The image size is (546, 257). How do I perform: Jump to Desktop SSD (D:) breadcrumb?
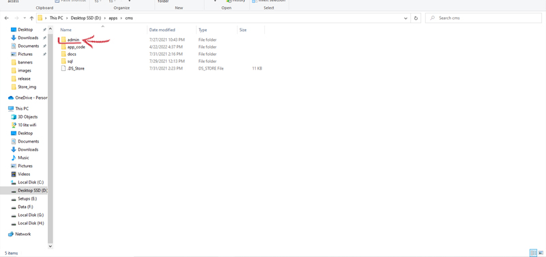point(85,18)
